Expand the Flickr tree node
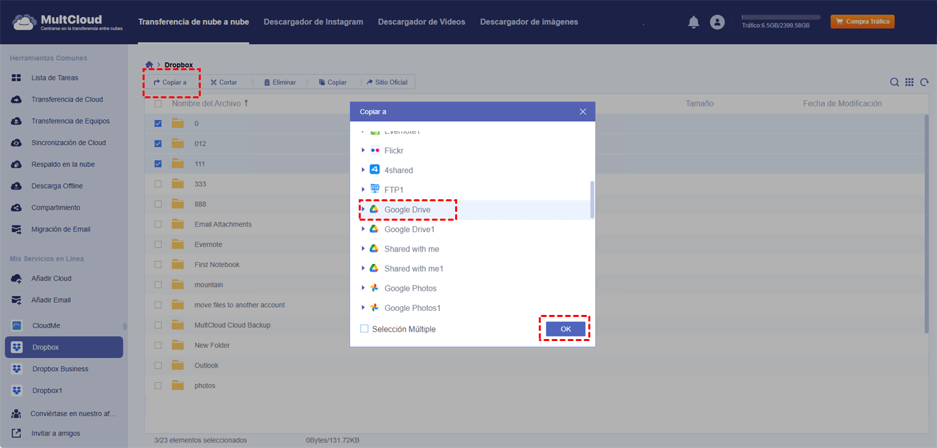The height and width of the screenshot is (448, 937). (363, 151)
